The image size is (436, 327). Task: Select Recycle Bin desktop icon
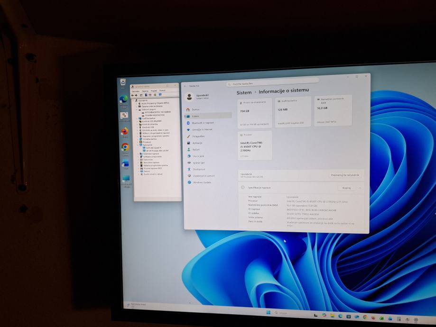[123, 82]
